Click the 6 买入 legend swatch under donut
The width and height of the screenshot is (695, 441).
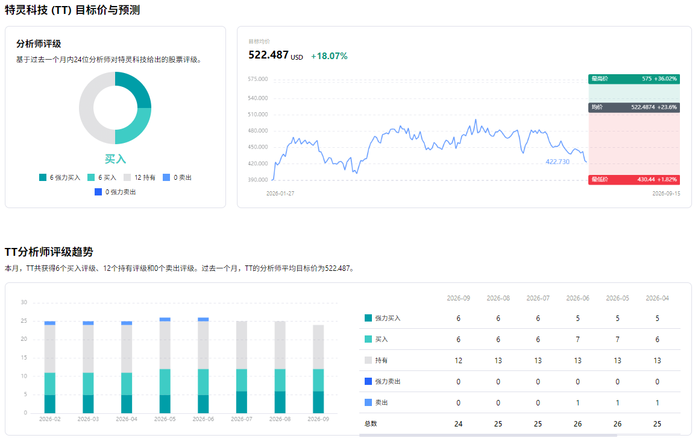point(91,177)
